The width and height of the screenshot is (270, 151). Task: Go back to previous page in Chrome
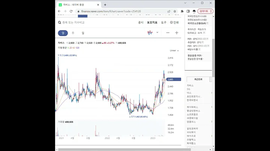(59, 11)
